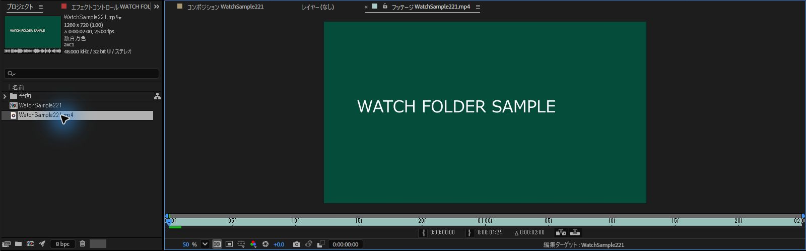Click the project search field
Viewport: 806px width, 251px height.
click(x=82, y=74)
